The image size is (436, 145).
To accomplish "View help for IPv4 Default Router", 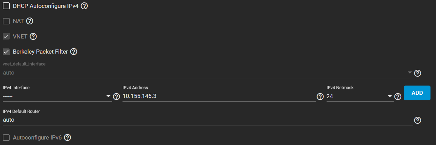I will tap(418, 120).
